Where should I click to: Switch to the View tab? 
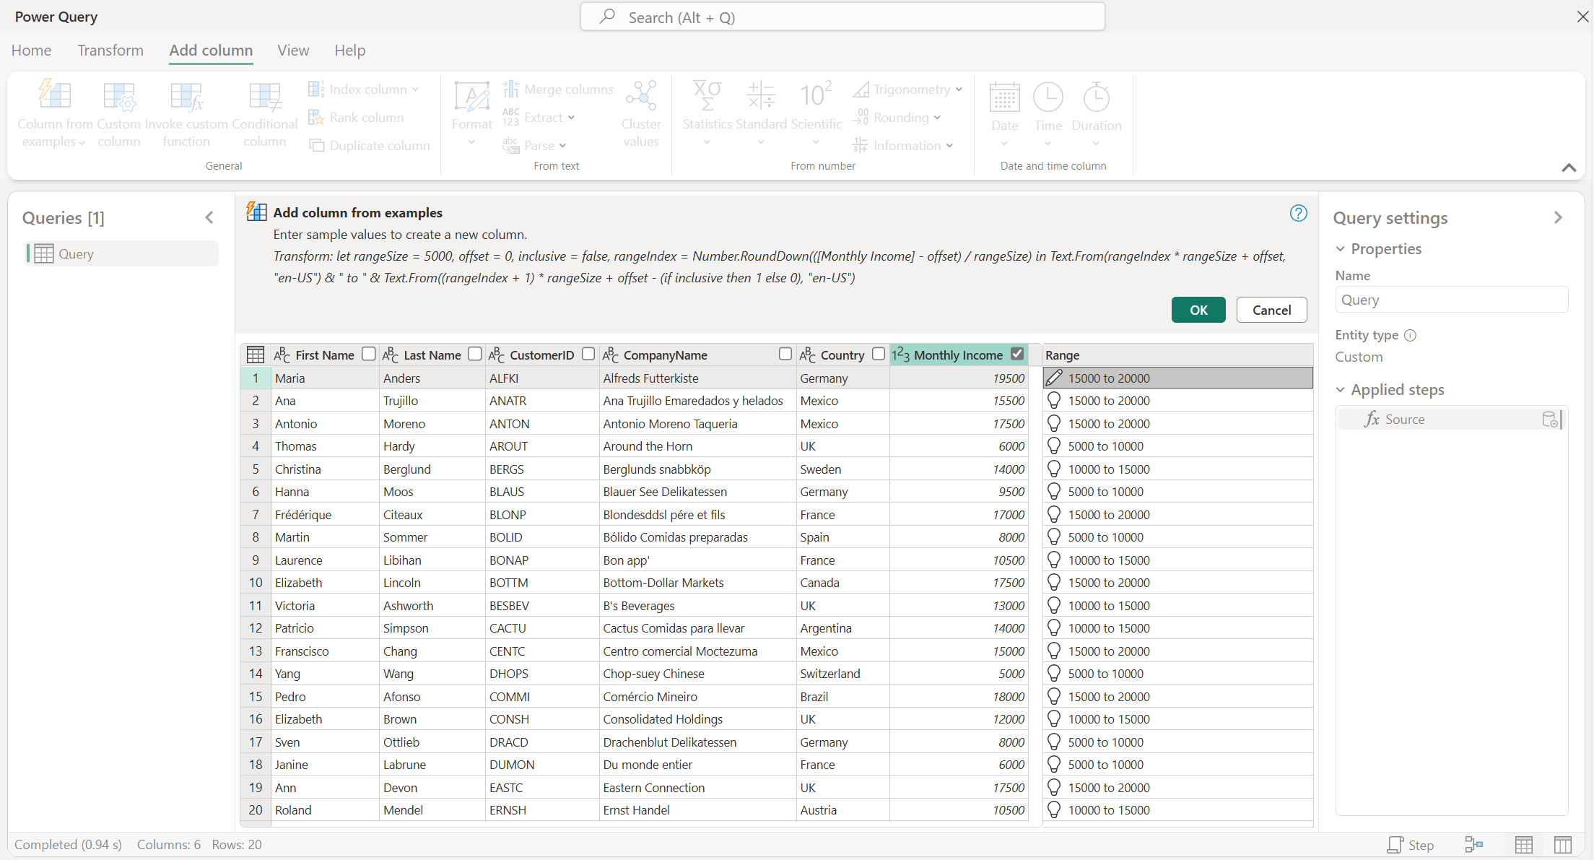coord(292,50)
